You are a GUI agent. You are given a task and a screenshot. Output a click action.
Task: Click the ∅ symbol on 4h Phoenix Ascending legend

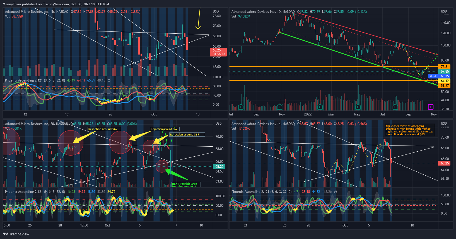tap(109, 80)
